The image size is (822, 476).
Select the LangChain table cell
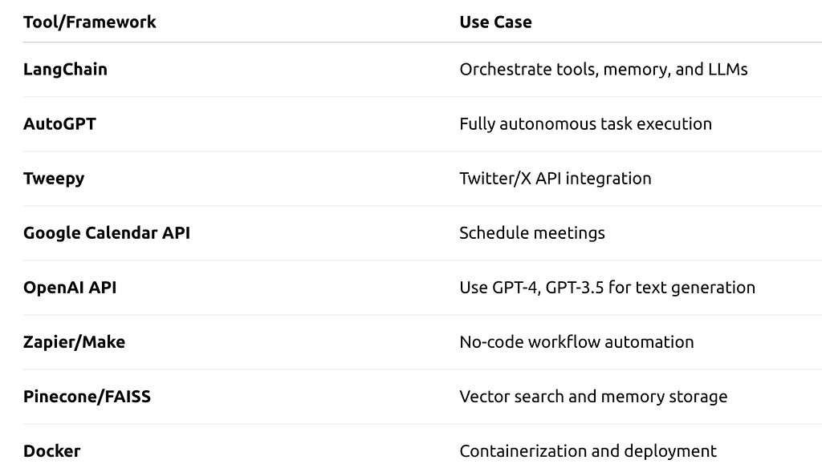coord(65,70)
